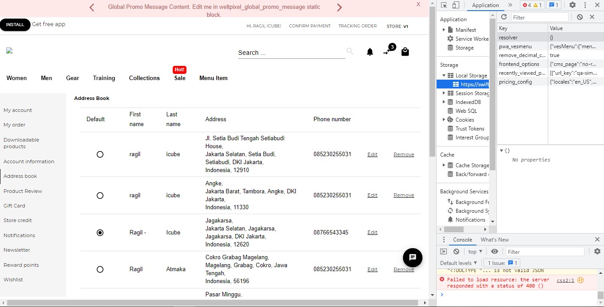
Task: Expand the Session Storage tree item
Action: coord(445,93)
